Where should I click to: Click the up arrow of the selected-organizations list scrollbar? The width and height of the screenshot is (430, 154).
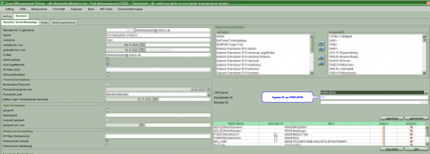425,36
